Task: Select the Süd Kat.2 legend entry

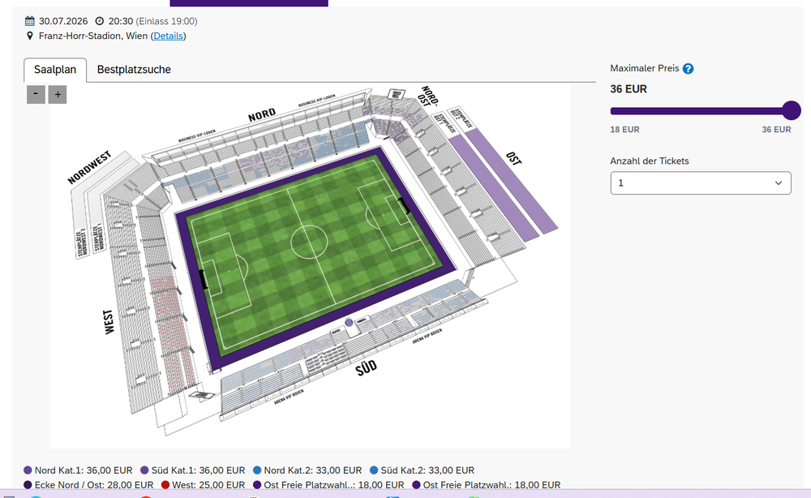Action: pyautogui.click(x=422, y=470)
